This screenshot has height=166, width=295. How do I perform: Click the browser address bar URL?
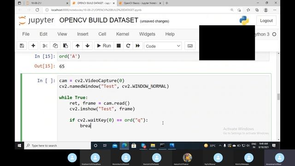96,10
